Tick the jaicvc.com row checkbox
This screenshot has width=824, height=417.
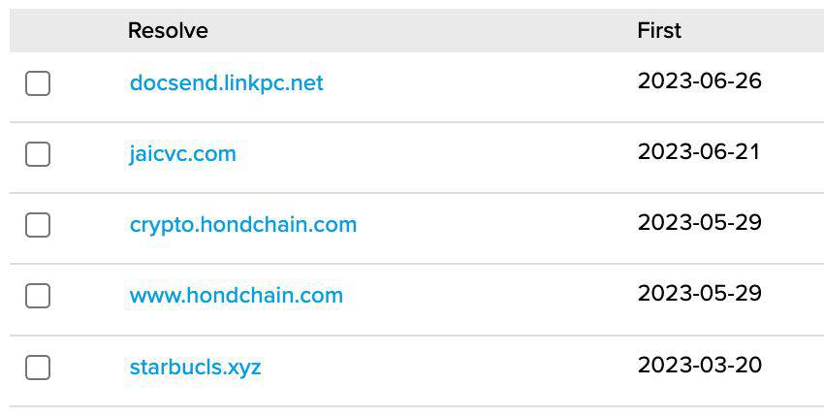(x=38, y=154)
